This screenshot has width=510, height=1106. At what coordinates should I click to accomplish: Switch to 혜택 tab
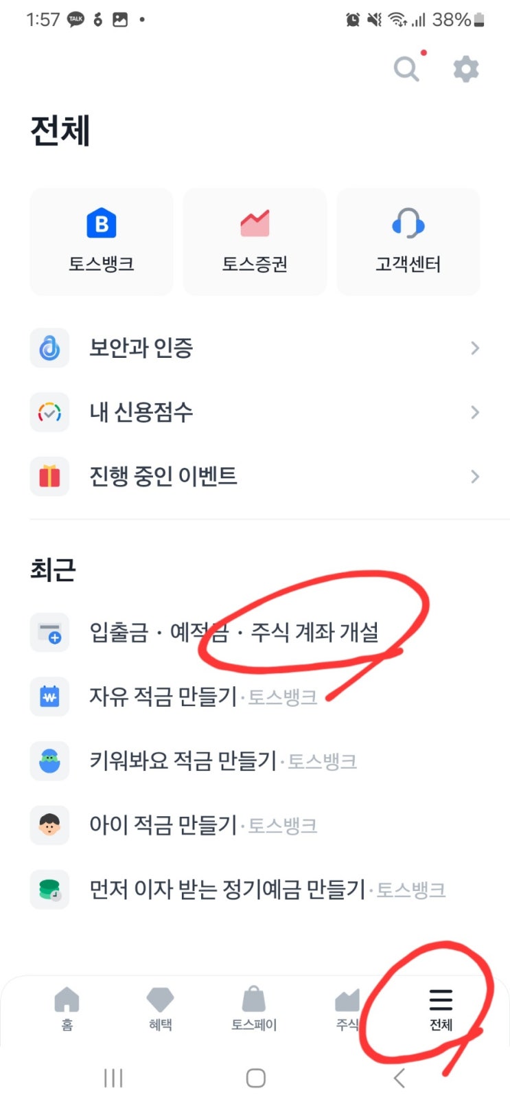point(161,1008)
